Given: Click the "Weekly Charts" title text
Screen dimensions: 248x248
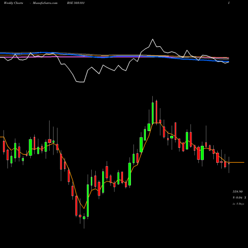Looking at the screenshot, I should 13,3.
